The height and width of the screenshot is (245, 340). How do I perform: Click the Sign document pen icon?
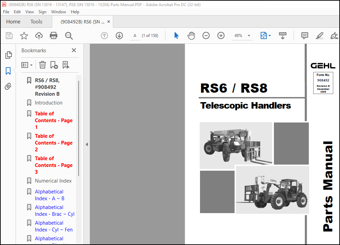coord(334,36)
